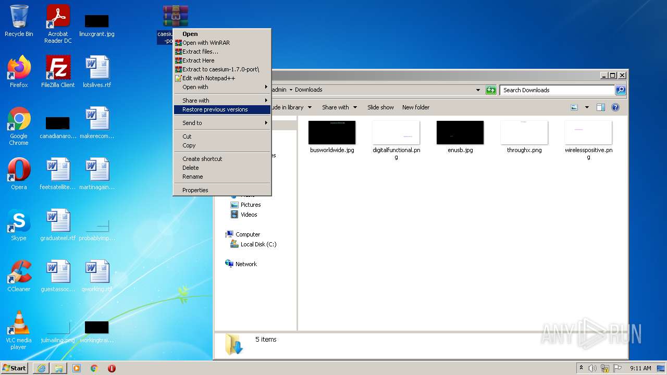Open Windows Media Player taskbar icon
This screenshot has height=375, width=667.
77,368
